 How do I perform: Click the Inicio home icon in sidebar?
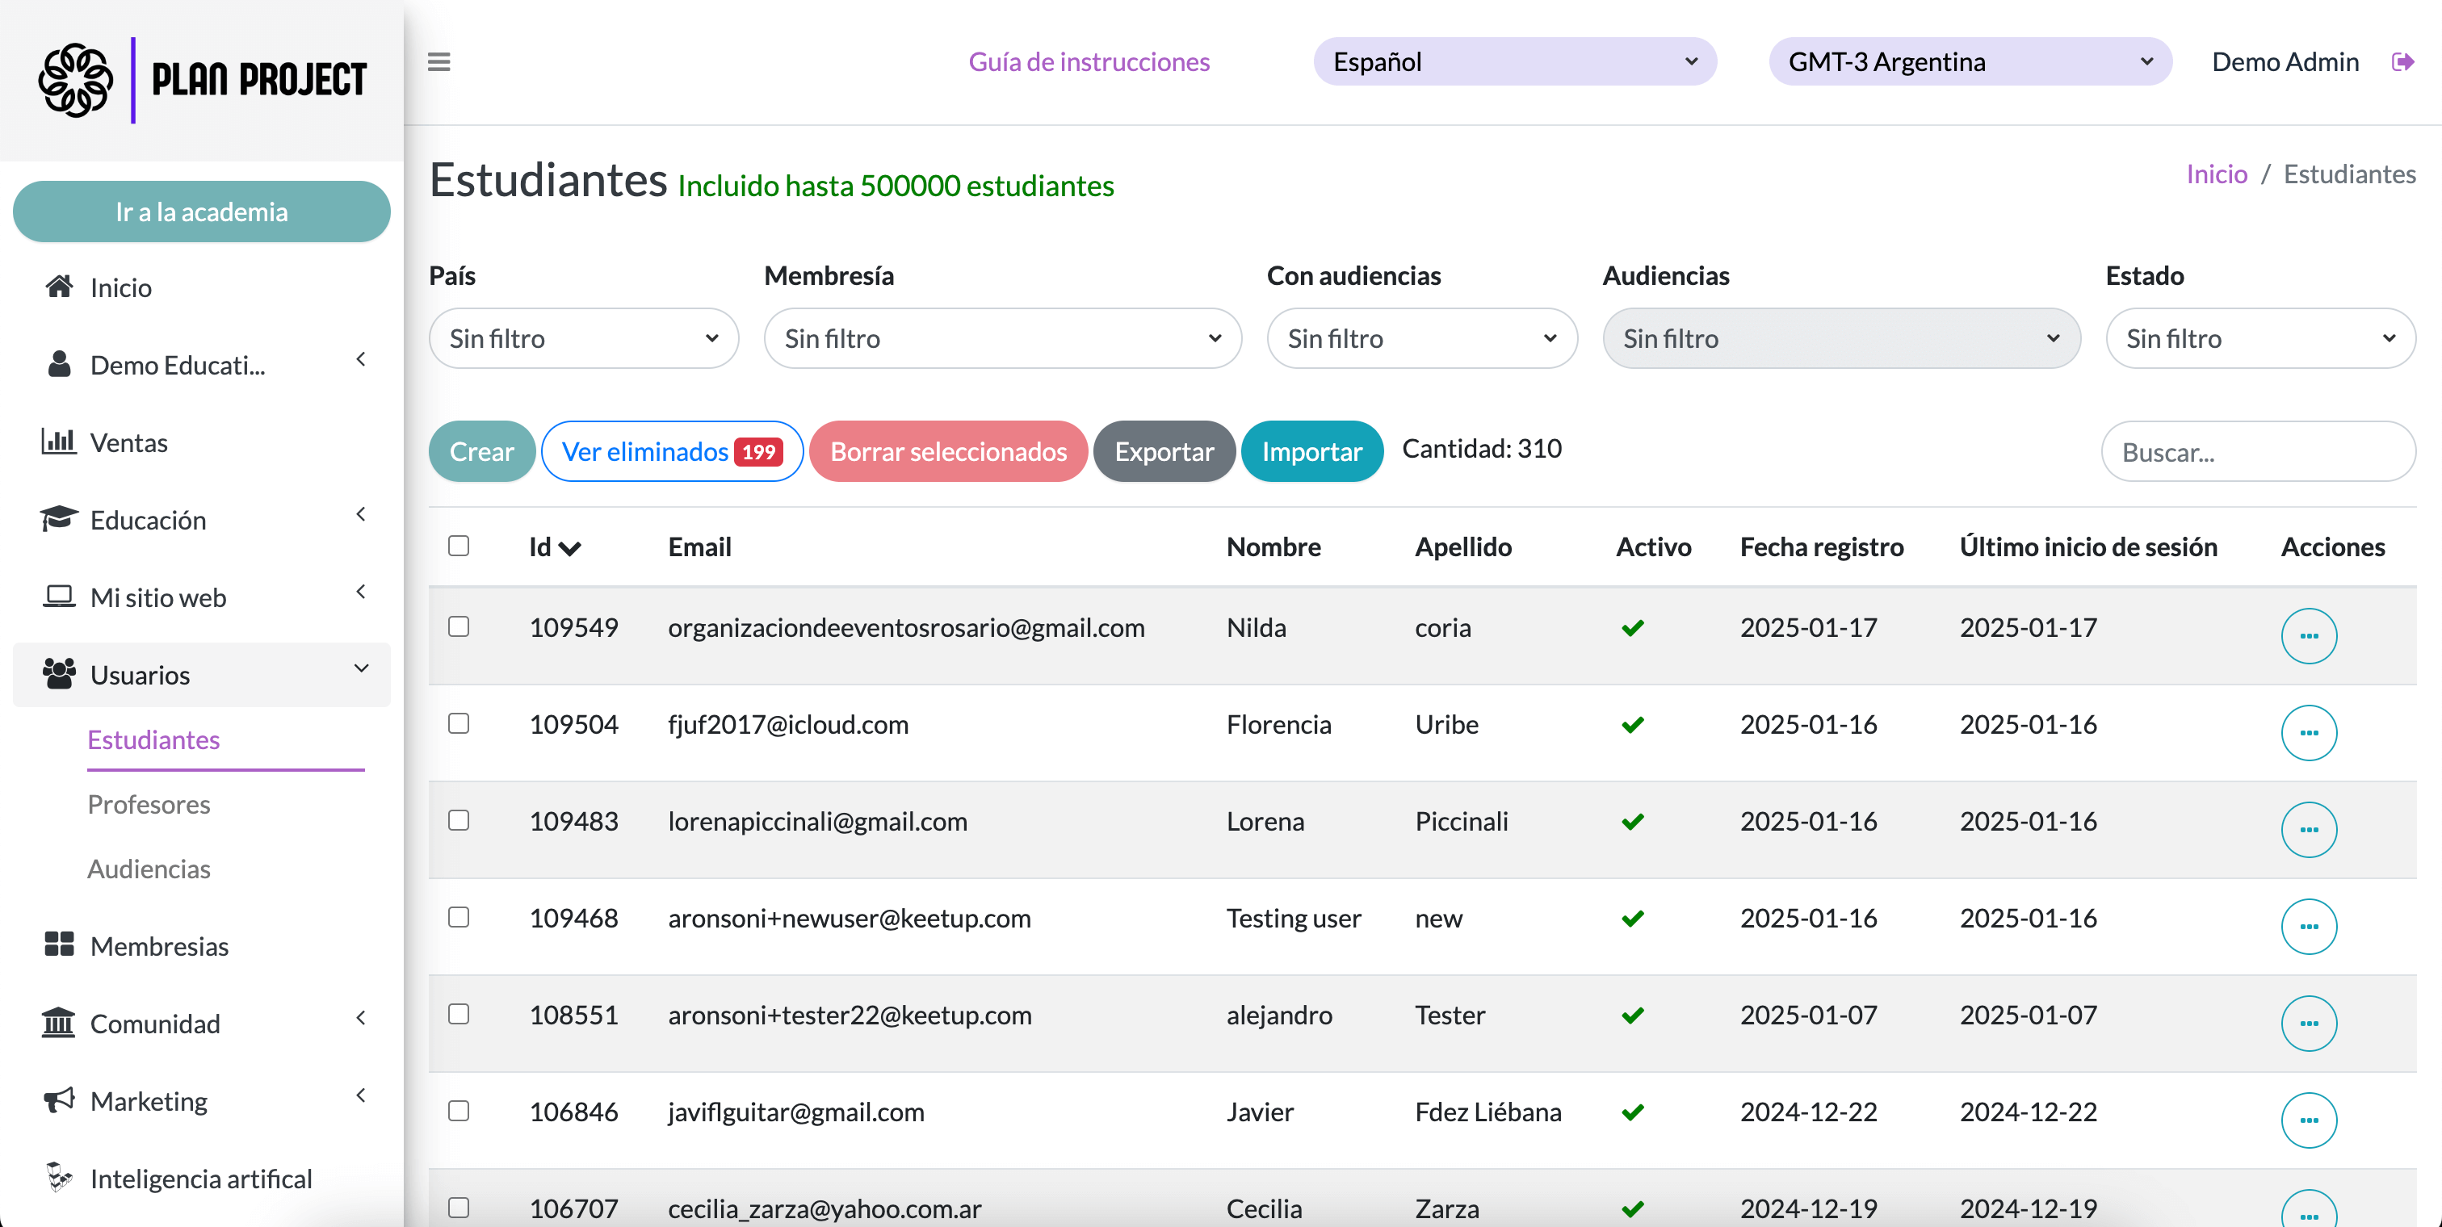pos(60,287)
